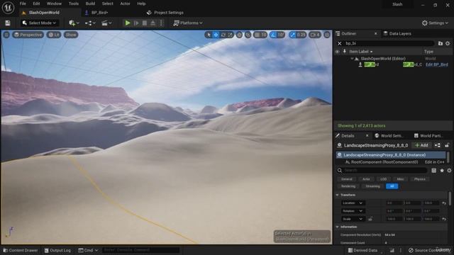Image resolution: width=454 pixels, height=255 pixels.
Task: Open Blueprint/add script icon in Details
Action: 438,145
